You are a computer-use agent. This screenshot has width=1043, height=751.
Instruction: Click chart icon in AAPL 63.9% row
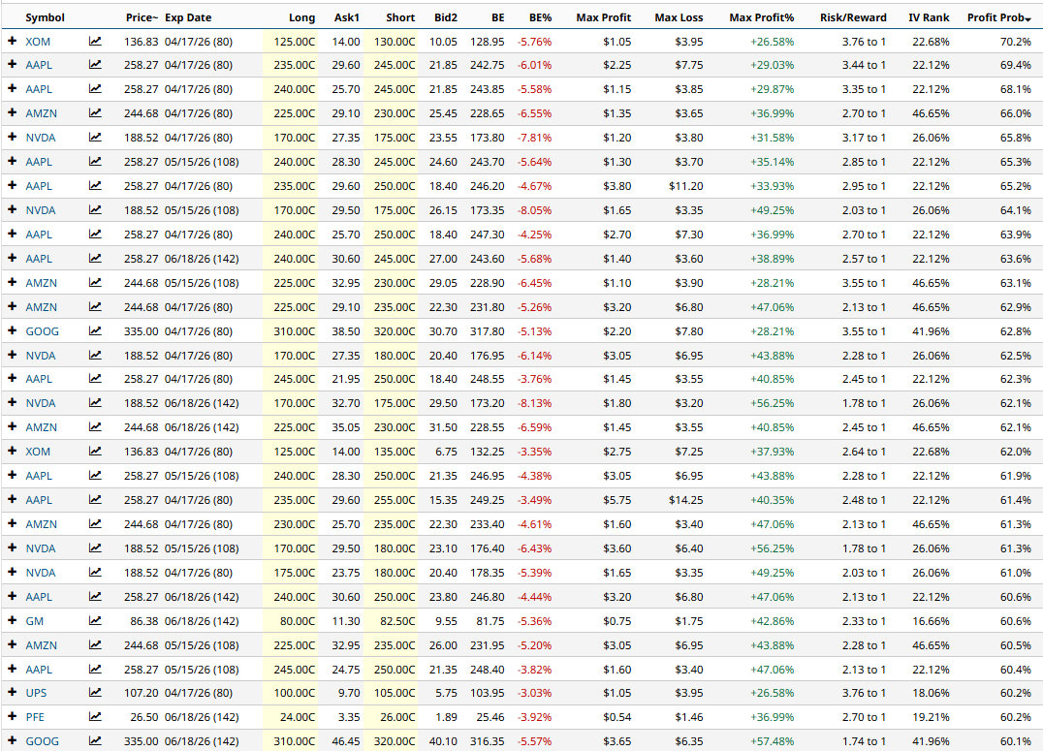[x=95, y=235]
